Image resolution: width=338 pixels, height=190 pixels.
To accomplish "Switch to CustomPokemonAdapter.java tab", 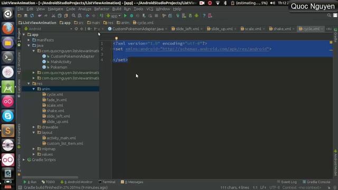I will [137, 29].
